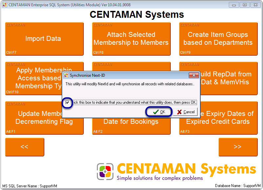Click the CENTAMAN app icon in title bar
This screenshot has width=263, height=190.
(x=5, y=5)
